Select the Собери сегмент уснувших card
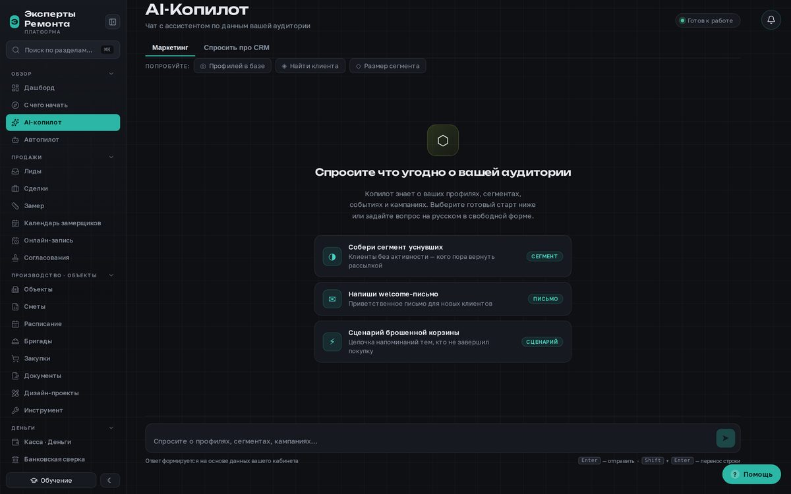 (x=443, y=256)
